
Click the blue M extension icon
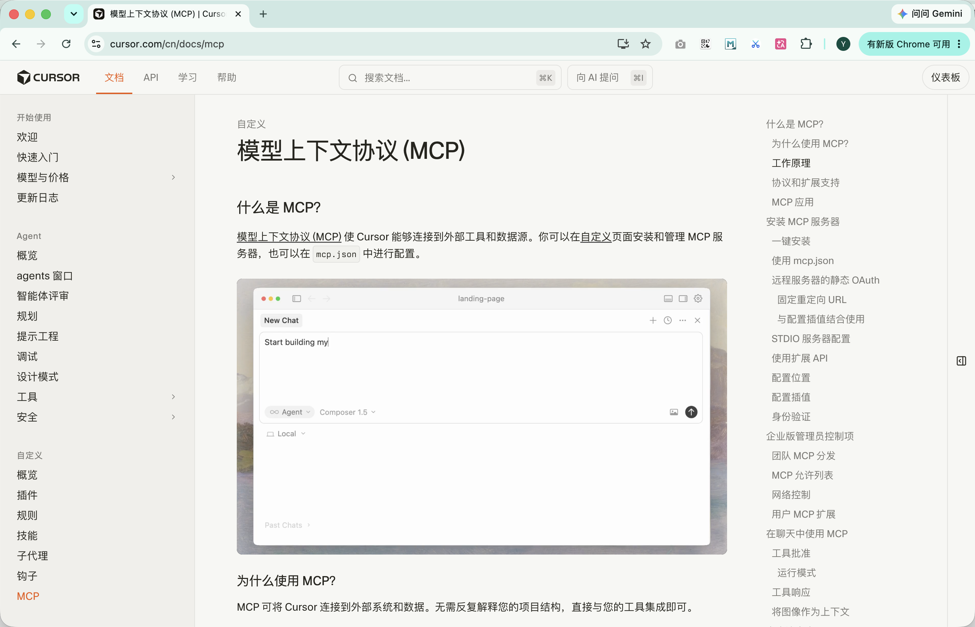731,44
